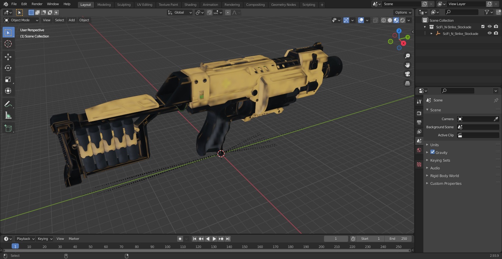Open the shading options dropdown arrow

point(409,20)
